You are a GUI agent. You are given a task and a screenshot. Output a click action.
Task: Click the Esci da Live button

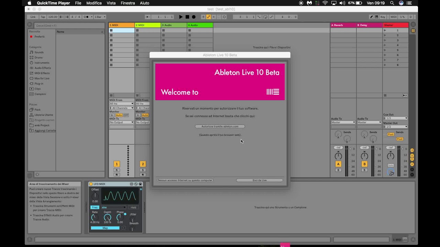tap(260, 180)
